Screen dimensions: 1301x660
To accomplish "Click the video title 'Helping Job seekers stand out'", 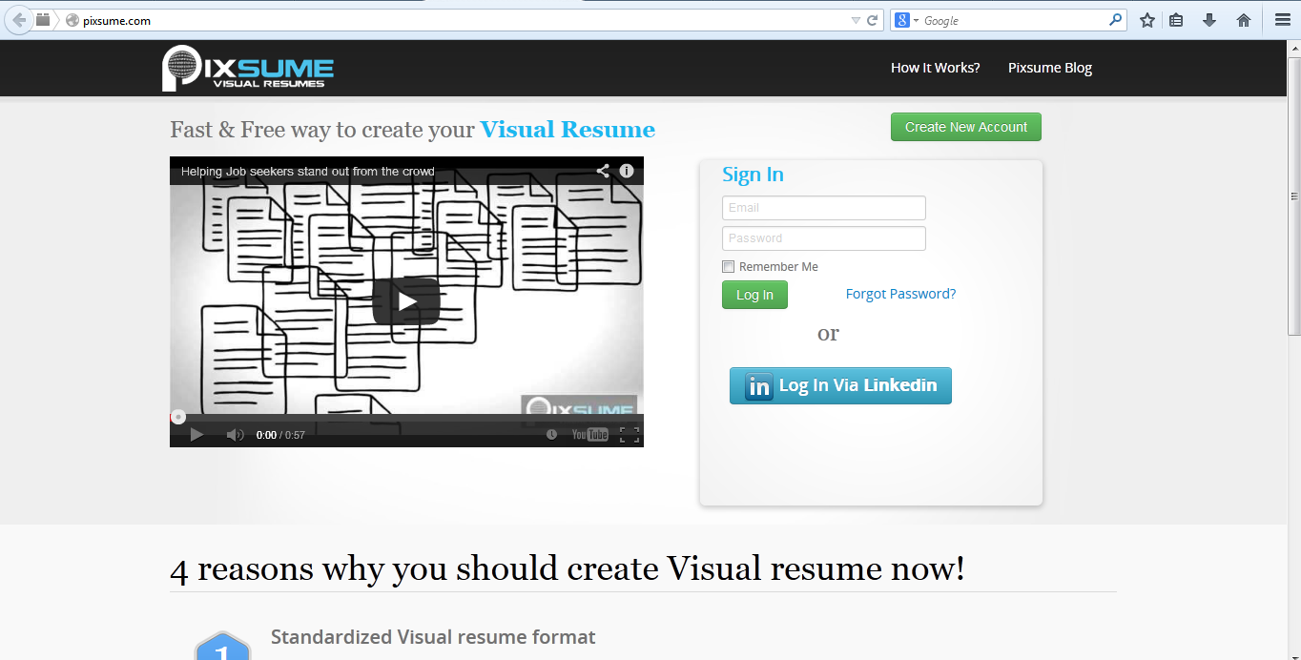I will (x=307, y=172).
